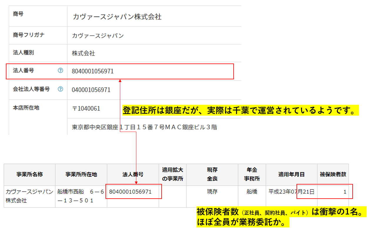Click the 適用年月日 column header
The width and height of the screenshot is (370, 233).
pyautogui.click(x=292, y=175)
